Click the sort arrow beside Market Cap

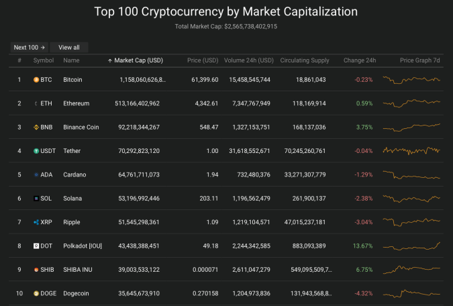(110, 60)
